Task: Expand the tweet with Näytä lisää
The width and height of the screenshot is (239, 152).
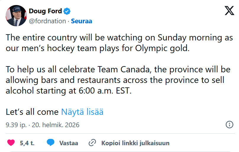Action: (82, 112)
